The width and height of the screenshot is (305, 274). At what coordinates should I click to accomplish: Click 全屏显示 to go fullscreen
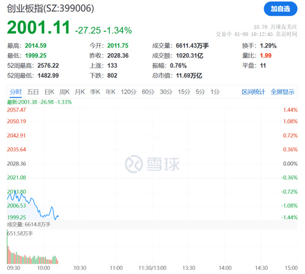pyautogui.click(x=282, y=92)
